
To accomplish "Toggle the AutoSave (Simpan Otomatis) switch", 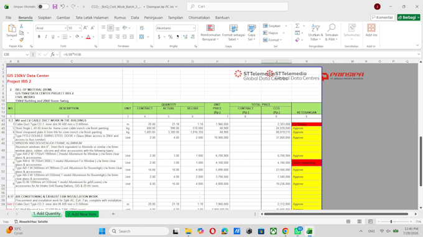I will (x=43, y=6).
